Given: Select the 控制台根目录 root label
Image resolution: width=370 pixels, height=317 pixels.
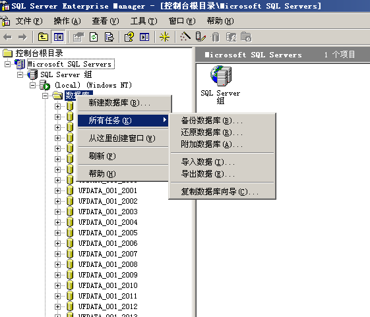Looking at the screenshot, I should 39,53.
